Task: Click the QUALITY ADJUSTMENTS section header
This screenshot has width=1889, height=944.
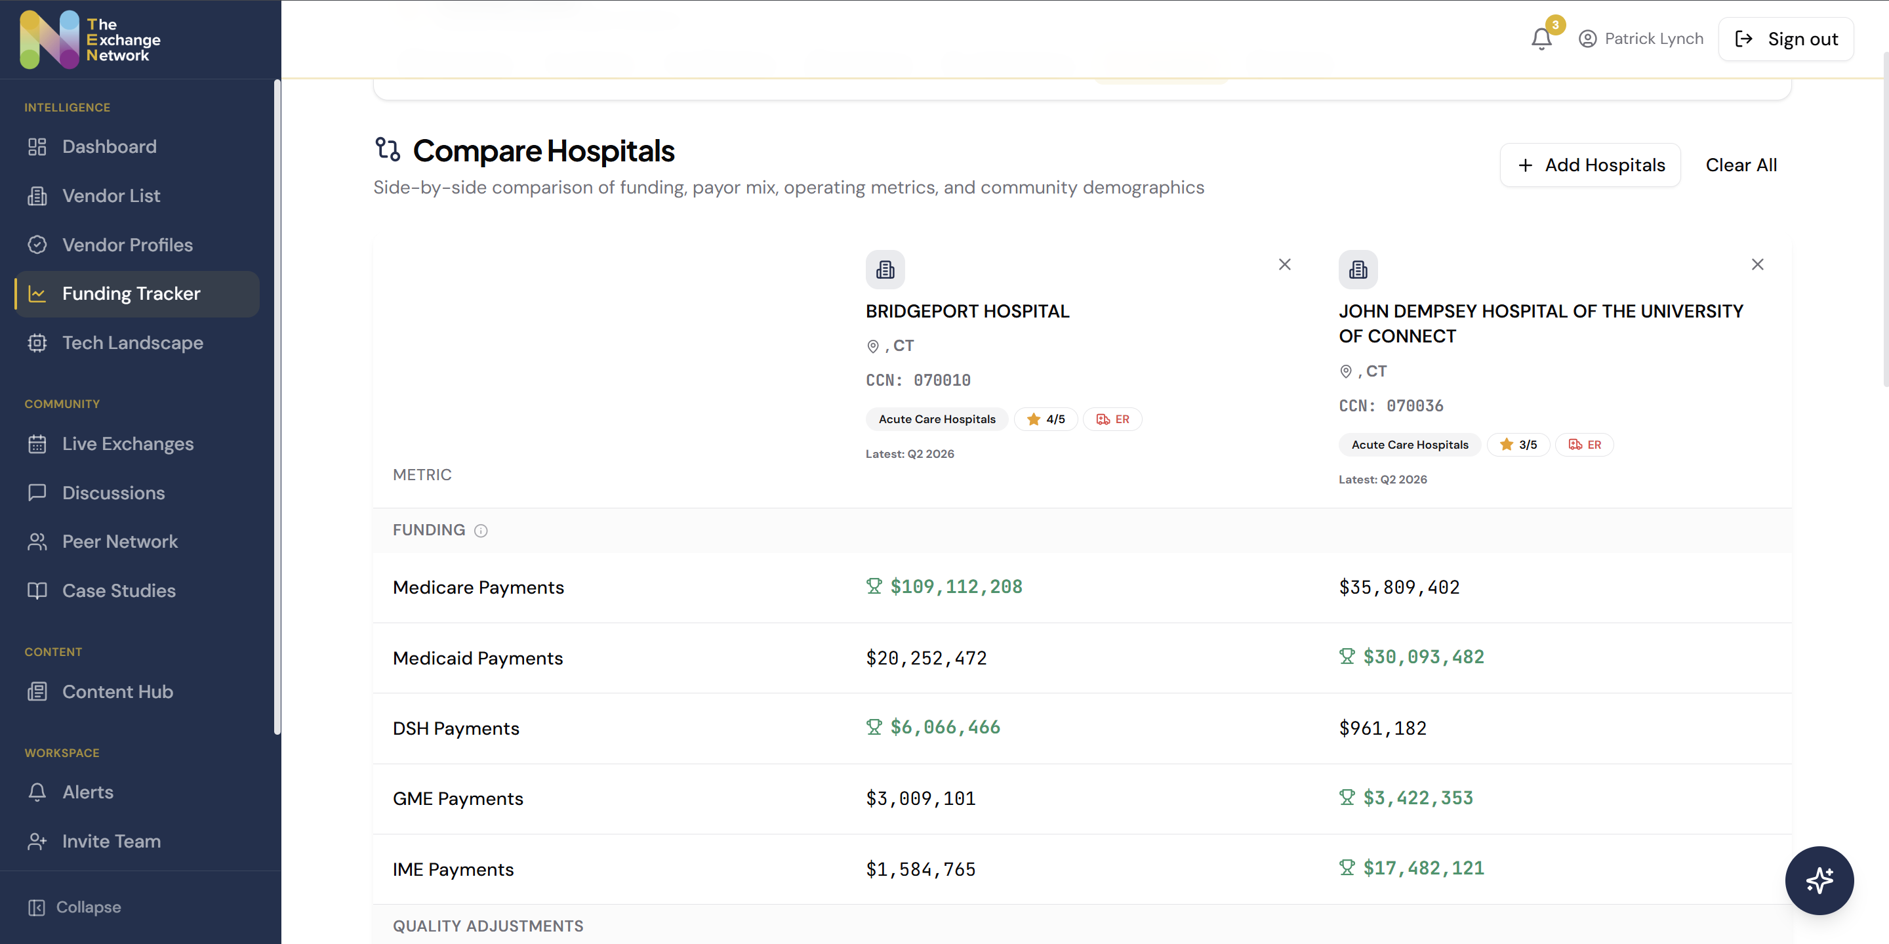Action: [x=487, y=926]
